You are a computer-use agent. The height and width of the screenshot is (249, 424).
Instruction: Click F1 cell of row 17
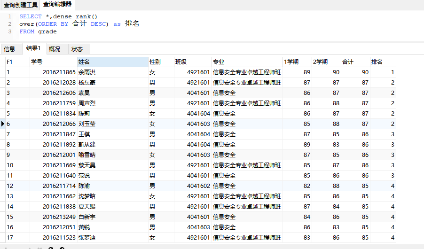coord(17,238)
